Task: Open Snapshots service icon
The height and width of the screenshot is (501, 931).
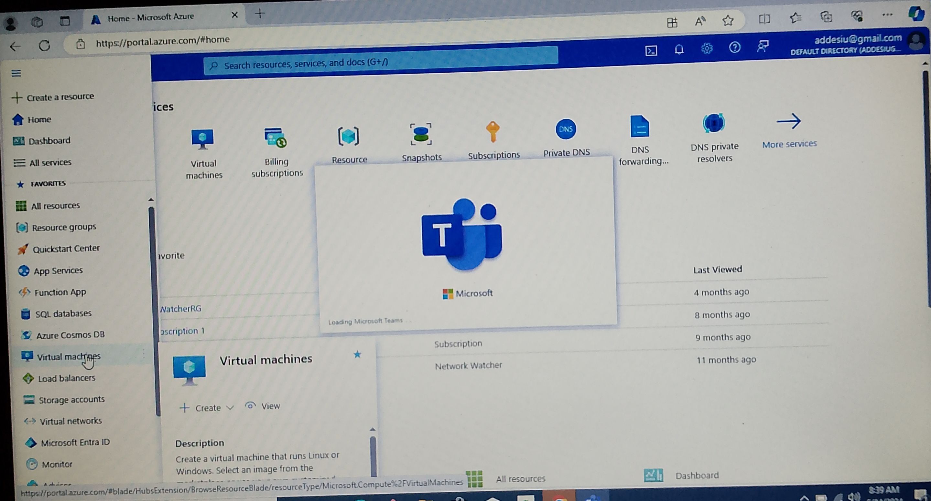Action: [421, 135]
